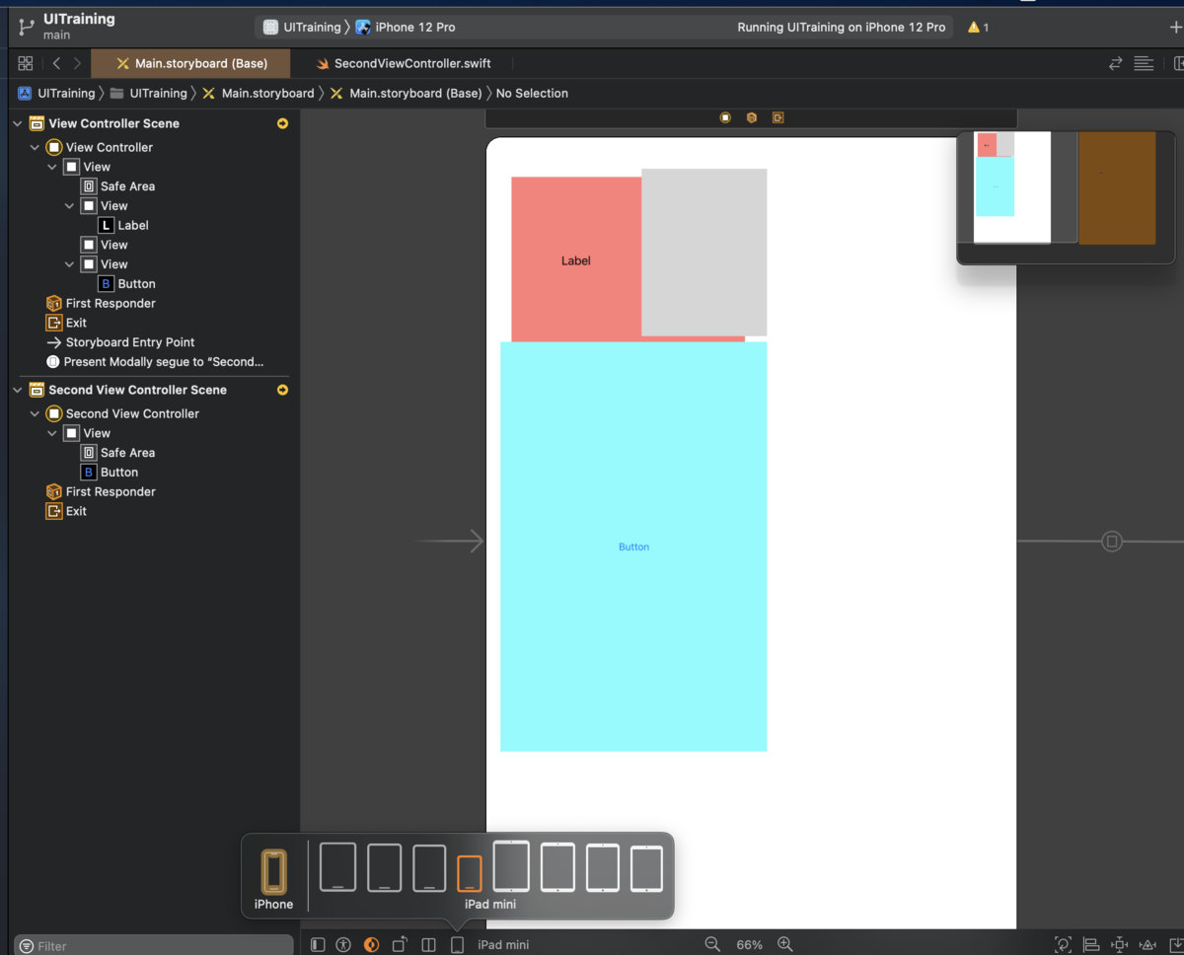Click the UITraining project breadcrumb
The height and width of the screenshot is (955, 1184).
[x=56, y=93]
